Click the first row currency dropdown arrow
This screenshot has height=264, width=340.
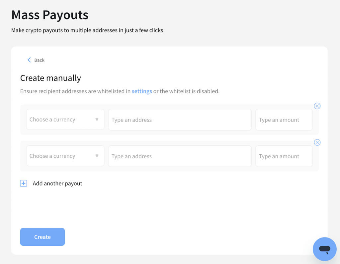pos(97,119)
